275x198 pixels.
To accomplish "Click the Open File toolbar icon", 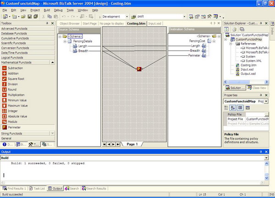I will (x=23, y=16).
